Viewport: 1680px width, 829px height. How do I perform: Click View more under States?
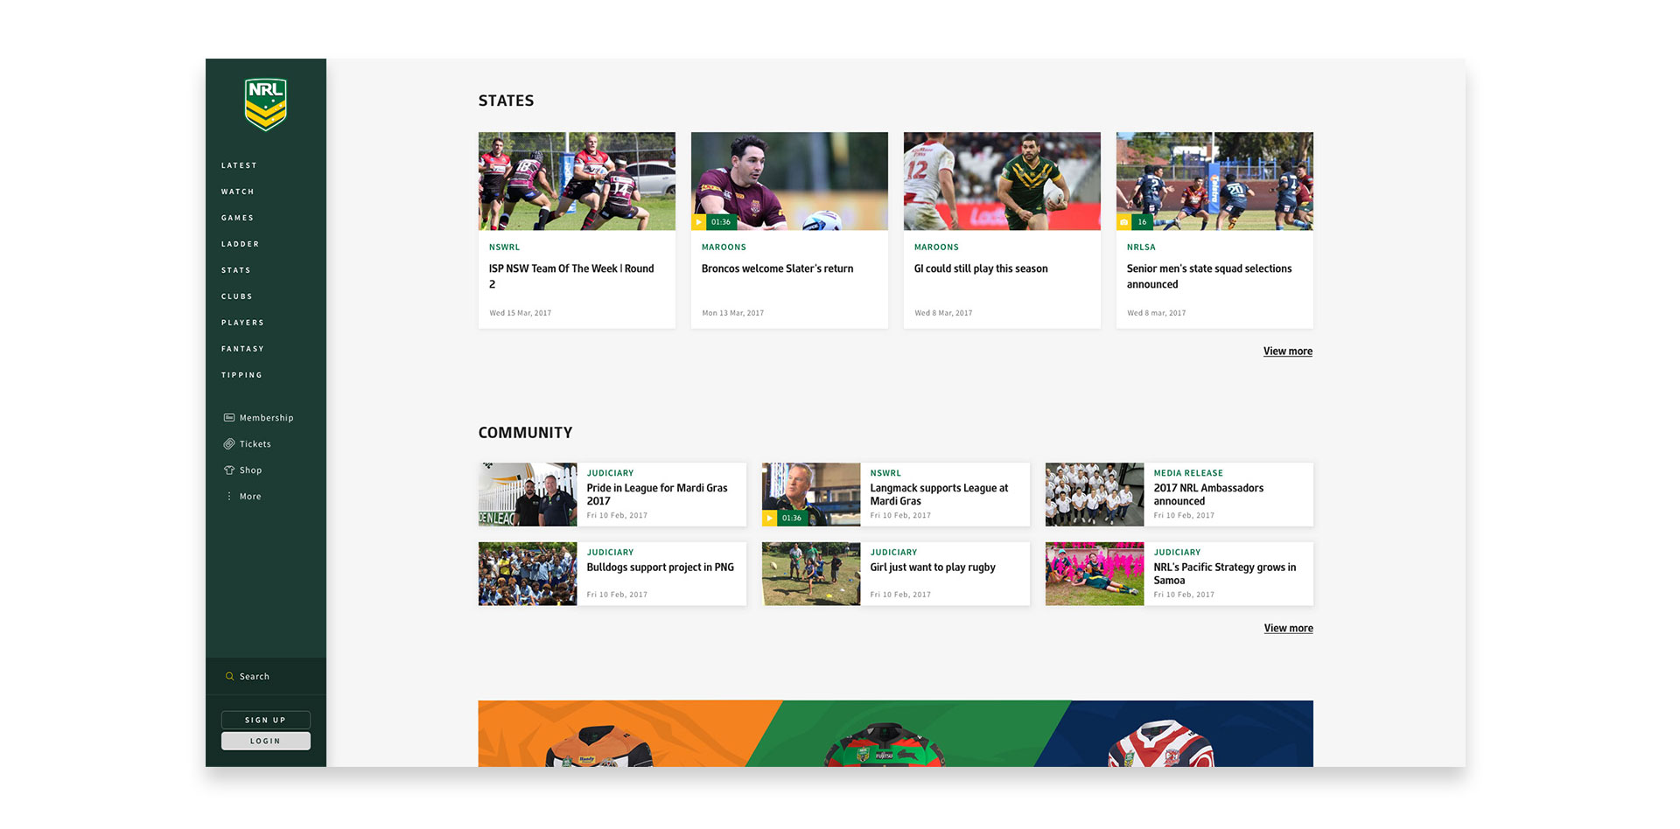coord(1287,352)
